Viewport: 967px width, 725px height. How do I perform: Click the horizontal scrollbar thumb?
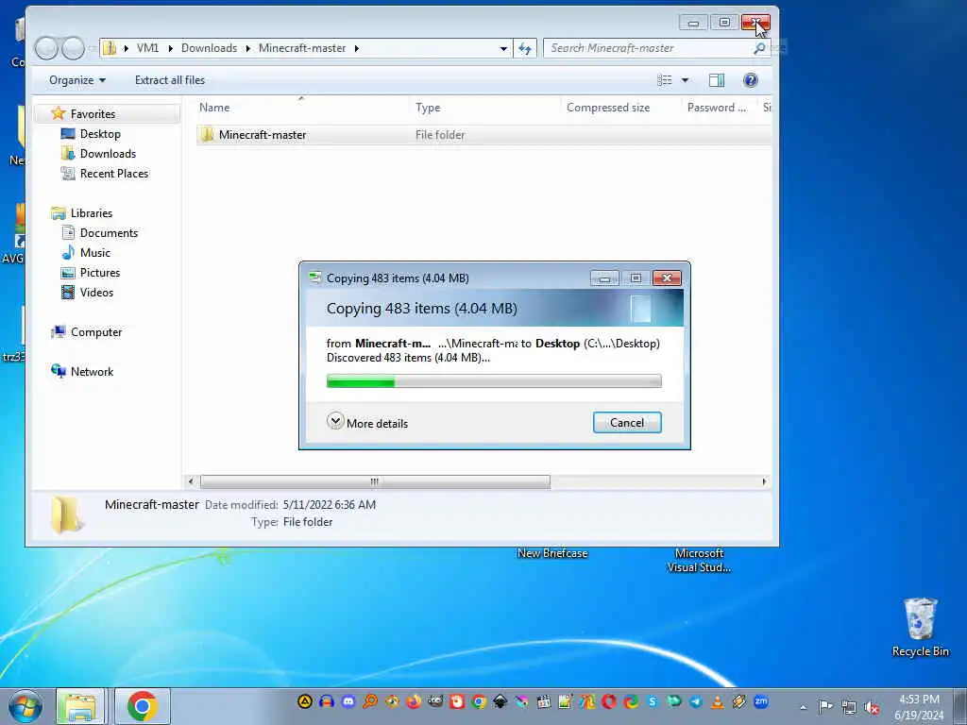[375, 481]
